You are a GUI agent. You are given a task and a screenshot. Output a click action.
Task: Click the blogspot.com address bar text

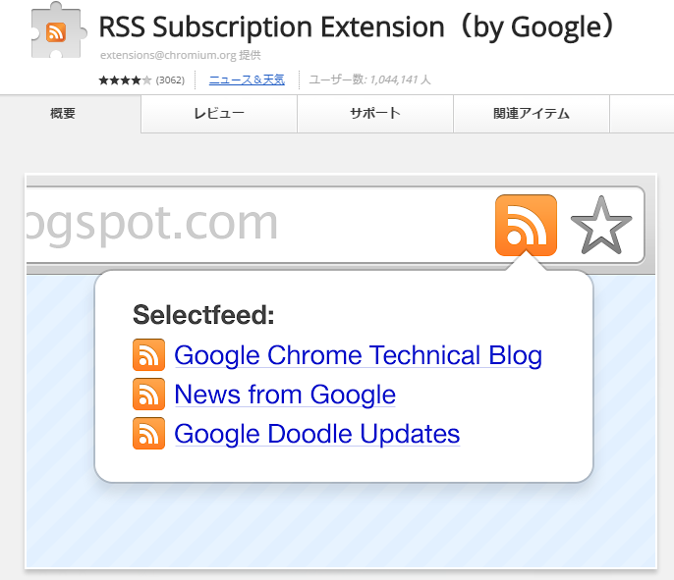pyautogui.click(x=152, y=223)
